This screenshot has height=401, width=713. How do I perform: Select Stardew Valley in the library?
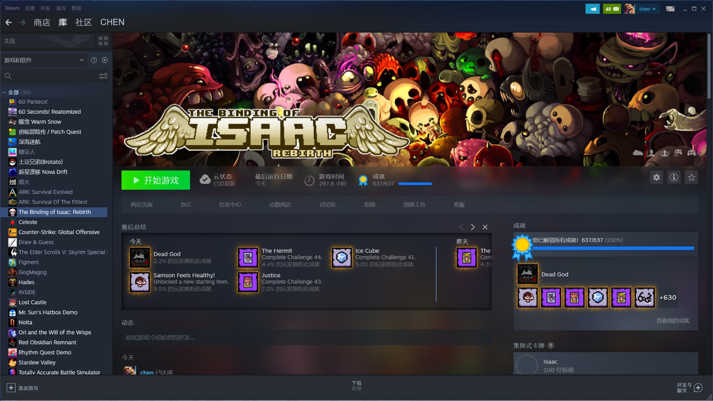[x=37, y=363]
